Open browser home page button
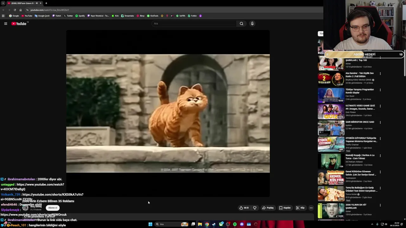 tap(21, 10)
